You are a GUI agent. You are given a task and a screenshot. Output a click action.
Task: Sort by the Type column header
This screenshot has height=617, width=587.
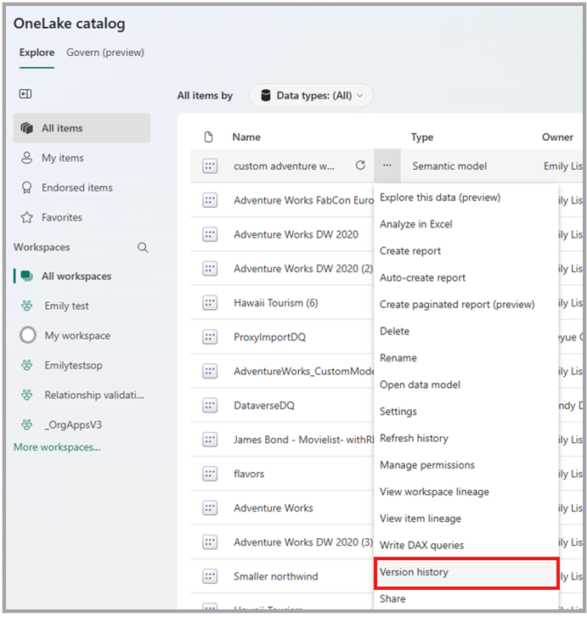[422, 137]
